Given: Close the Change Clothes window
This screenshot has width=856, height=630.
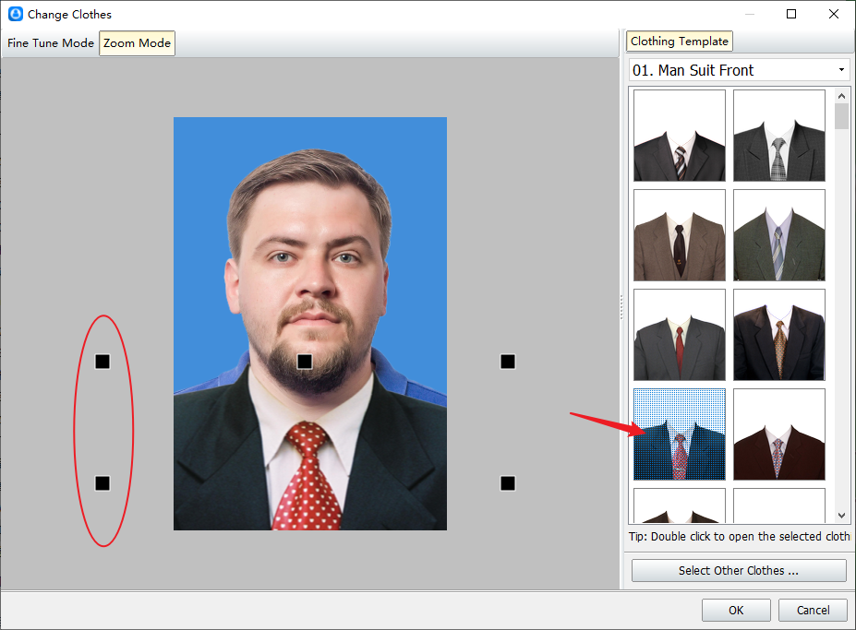Looking at the screenshot, I should [x=834, y=14].
